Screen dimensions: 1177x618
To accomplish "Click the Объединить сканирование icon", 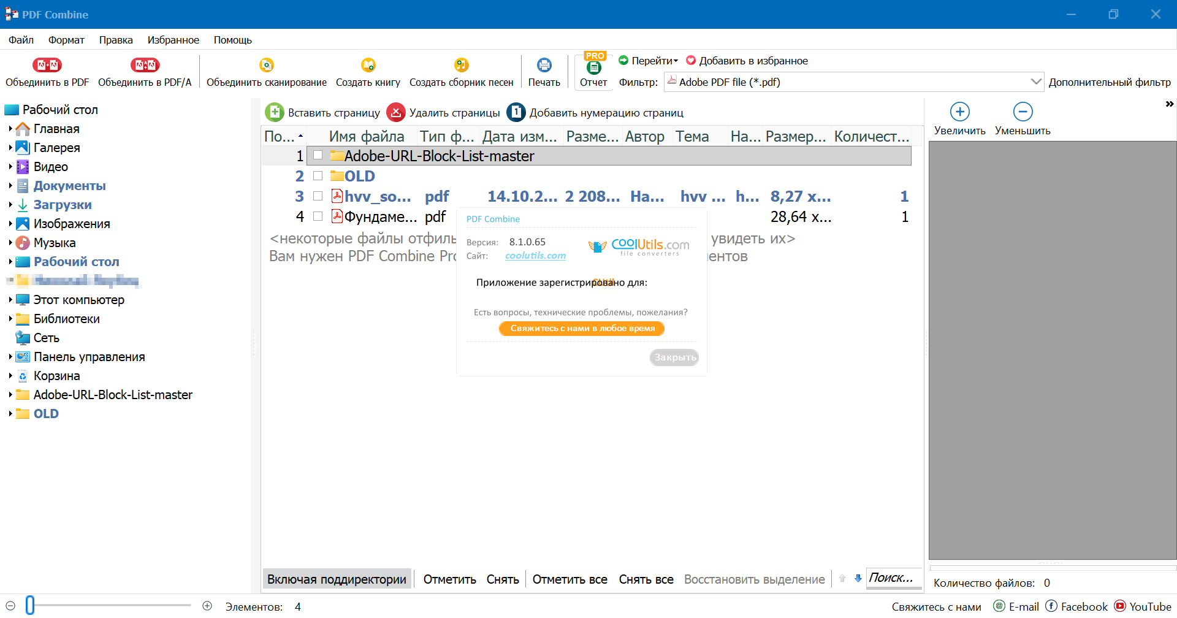I will 266,64.
